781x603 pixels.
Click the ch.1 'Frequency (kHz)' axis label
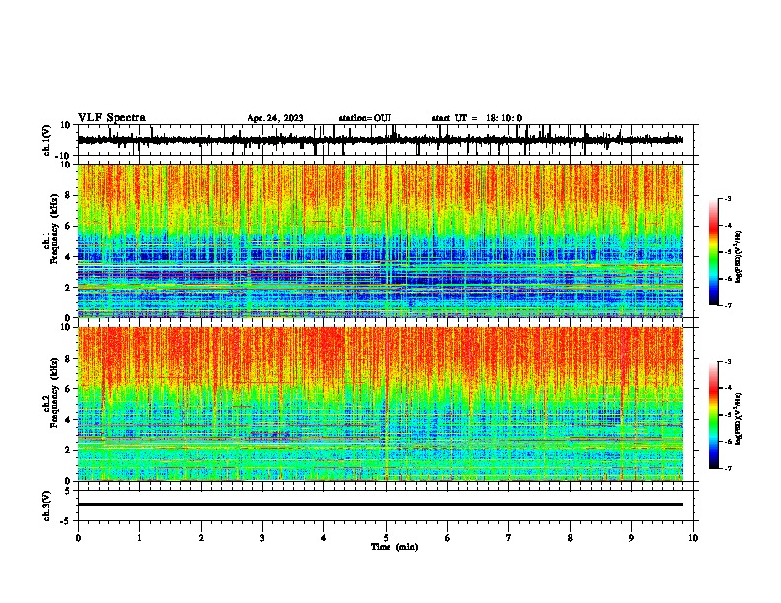pos(54,229)
